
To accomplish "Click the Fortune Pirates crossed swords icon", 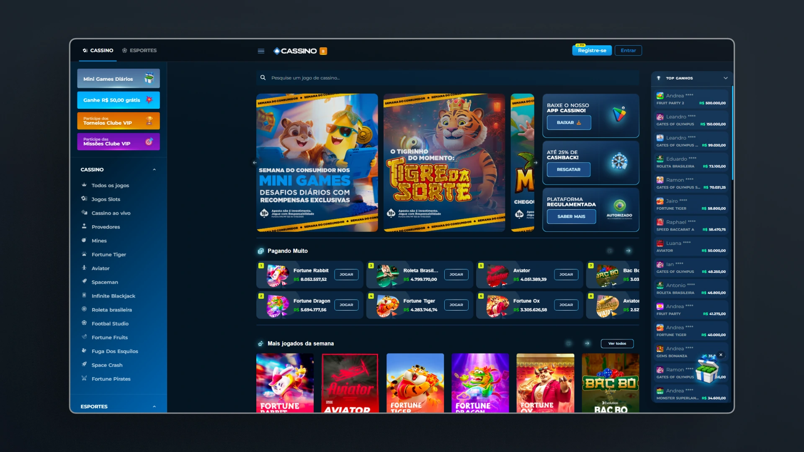I will click(84, 378).
